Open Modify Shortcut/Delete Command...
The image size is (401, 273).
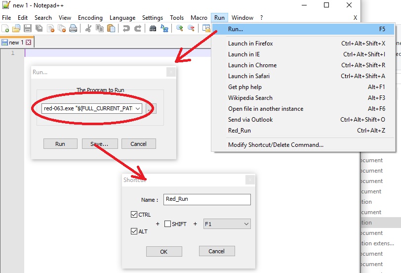(x=303, y=145)
